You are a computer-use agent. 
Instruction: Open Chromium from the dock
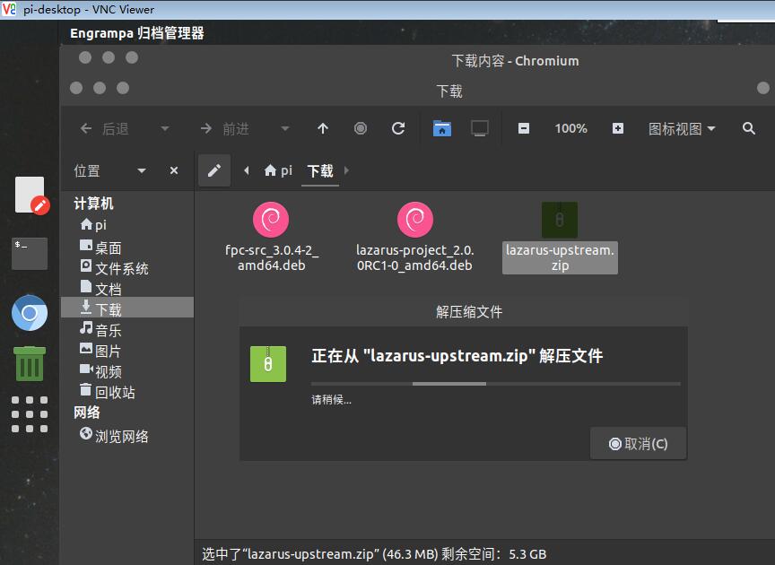coord(30,313)
